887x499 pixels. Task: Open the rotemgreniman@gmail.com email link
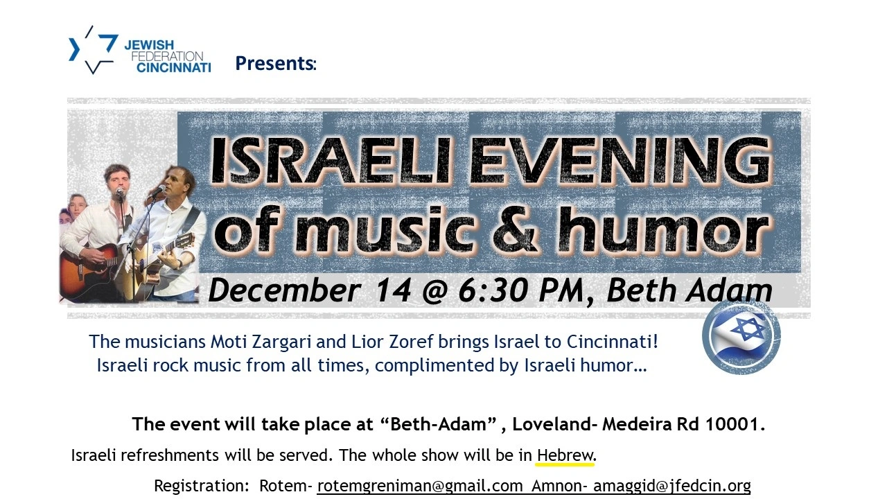pos(420,486)
